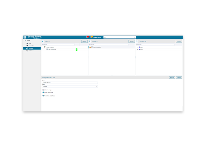Click the Annuaire (2) panel title
Viewport: 206px width, 147px height.
[x=143, y=41]
